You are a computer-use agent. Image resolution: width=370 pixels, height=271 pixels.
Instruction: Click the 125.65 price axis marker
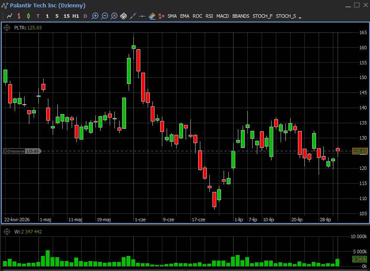(x=360, y=151)
